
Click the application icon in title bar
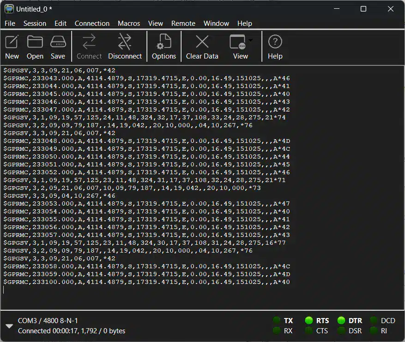pyautogui.click(x=9, y=9)
